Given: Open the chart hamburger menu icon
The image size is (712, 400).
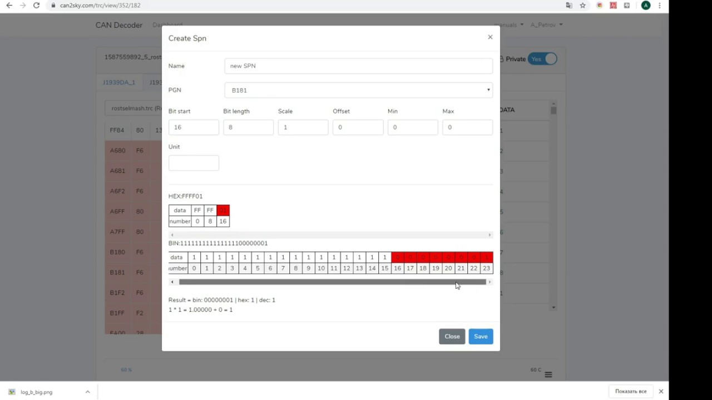Looking at the screenshot, I should pyautogui.click(x=548, y=374).
